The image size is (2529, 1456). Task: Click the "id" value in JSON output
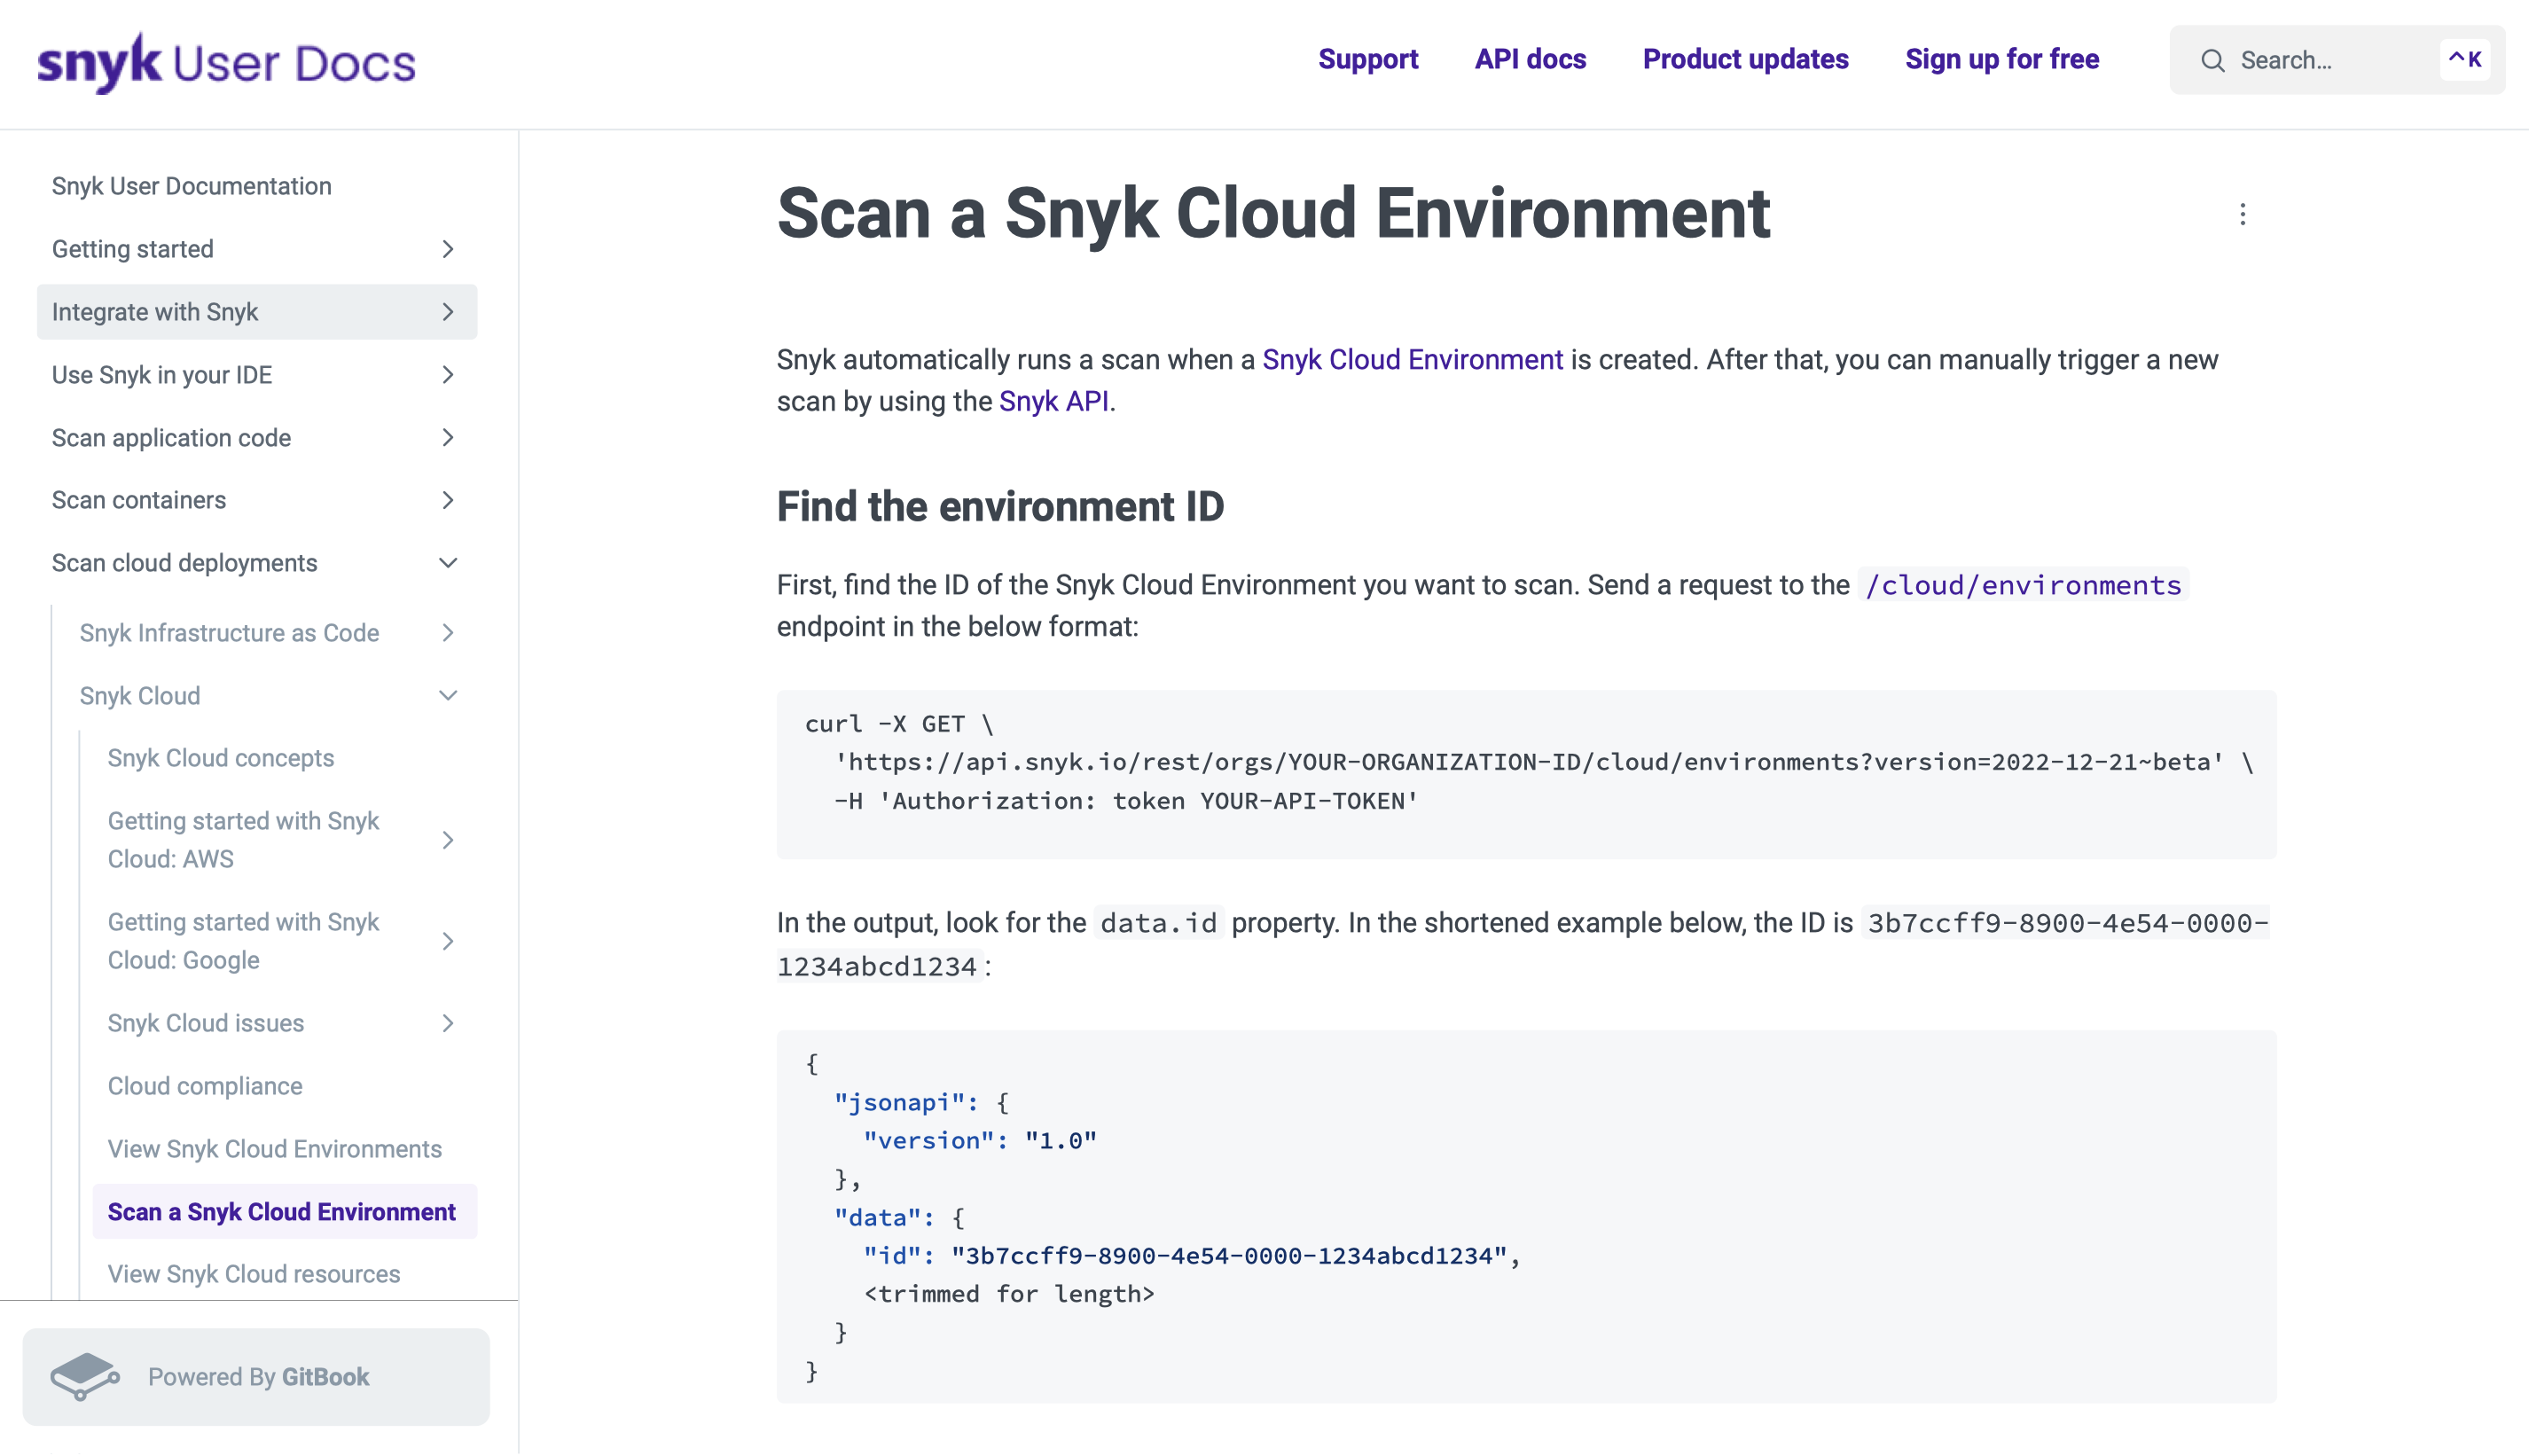pyautogui.click(x=1229, y=1256)
